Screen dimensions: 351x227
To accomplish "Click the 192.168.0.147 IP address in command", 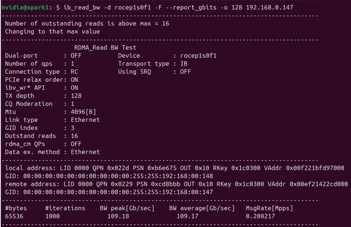I will (270, 8).
